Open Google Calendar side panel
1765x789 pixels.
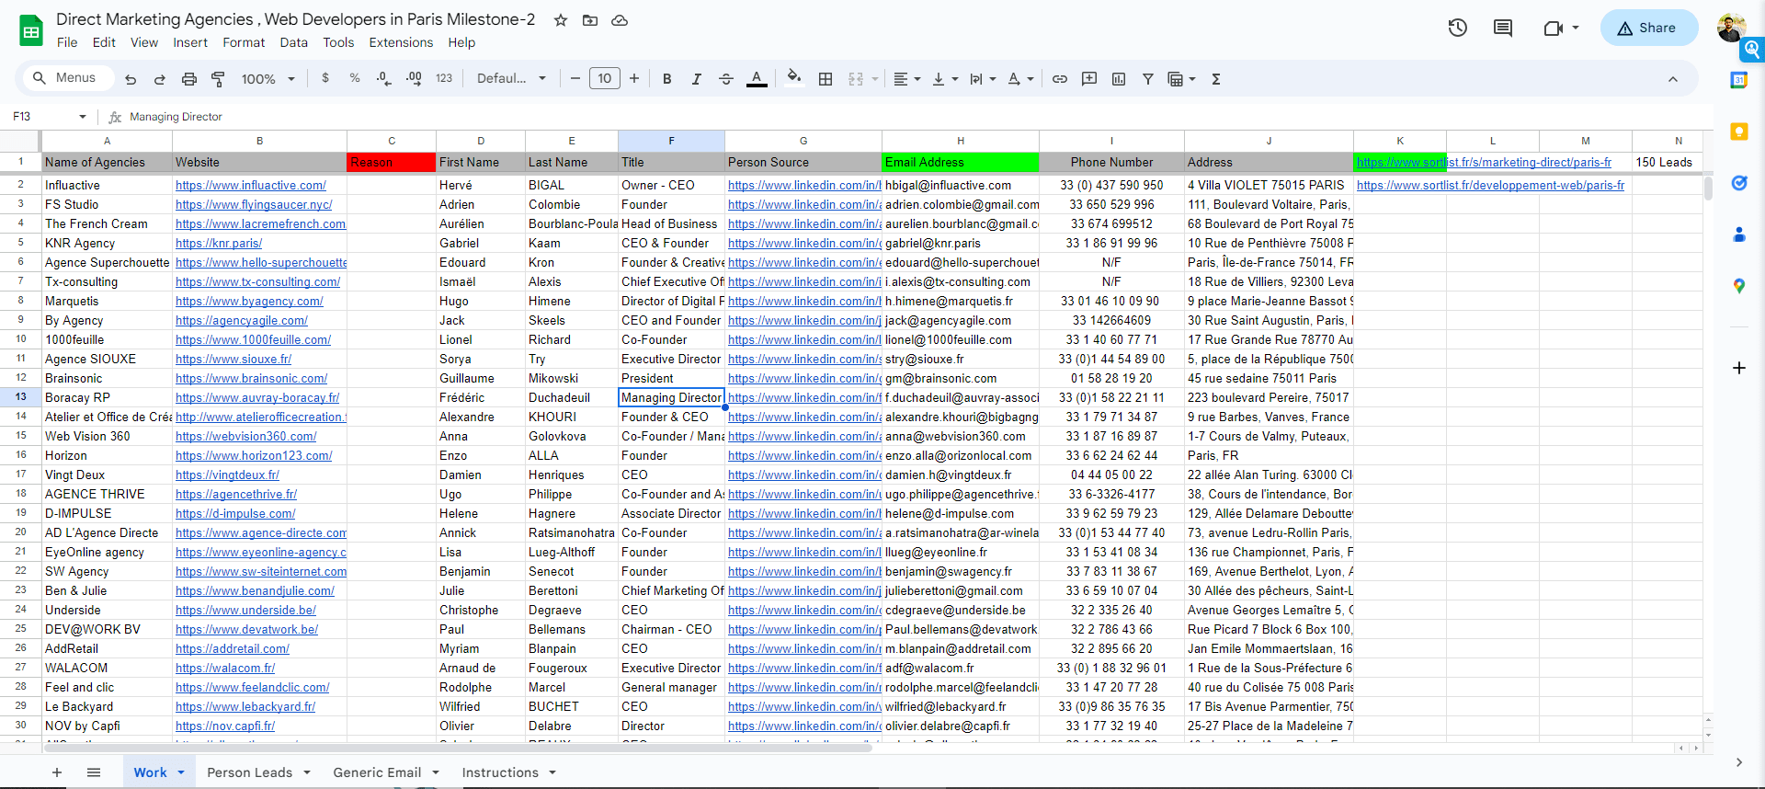pos(1739,80)
